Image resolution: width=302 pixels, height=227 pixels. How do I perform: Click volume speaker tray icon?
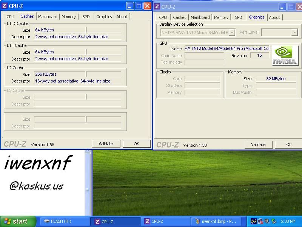pos(267,221)
